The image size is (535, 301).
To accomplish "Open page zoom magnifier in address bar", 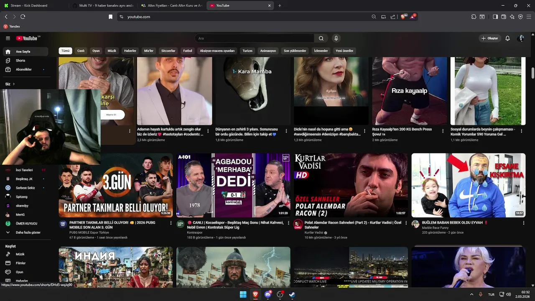I will tap(374, 17).
